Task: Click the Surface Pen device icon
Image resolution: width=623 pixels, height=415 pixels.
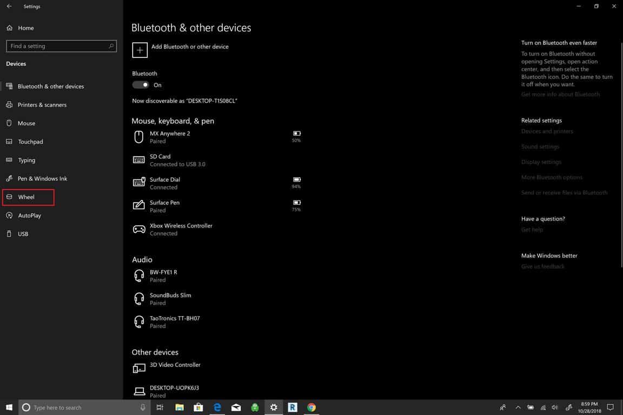Action: pos(139,206)
